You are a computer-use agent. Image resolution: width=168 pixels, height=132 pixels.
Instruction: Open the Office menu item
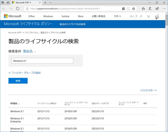pos(31,16)
